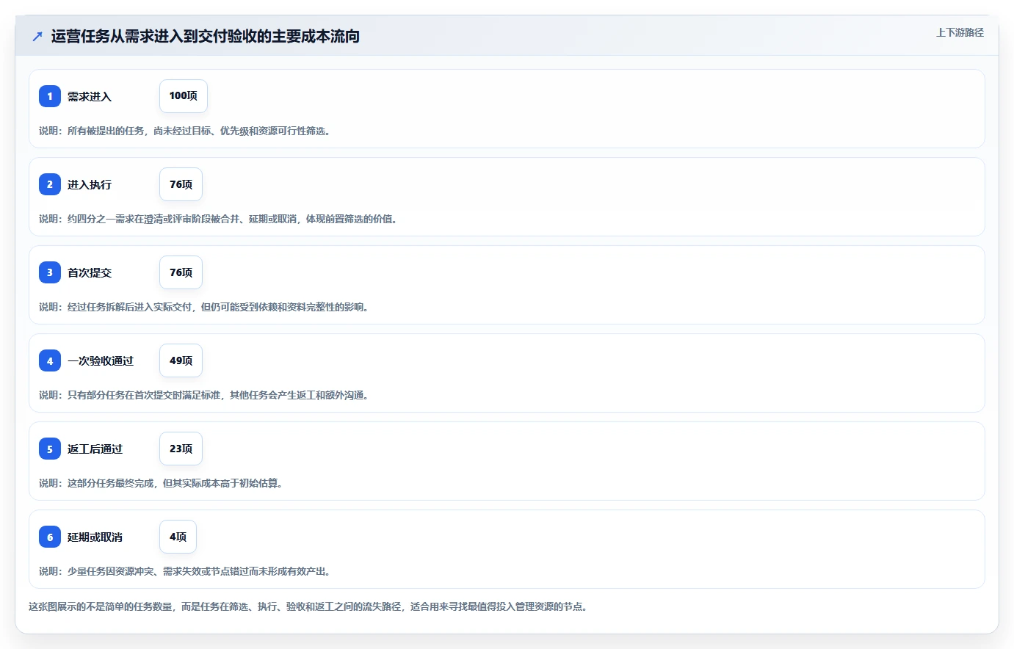Click the arrow icon beside the title
Screen dimensions: 1014x649
click(37, 36)
